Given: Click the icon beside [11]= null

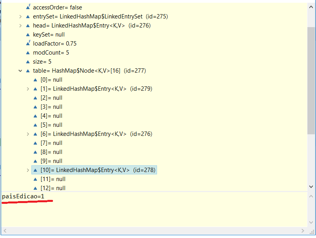Looking at the screenshot, I should (x=35, y=179).
